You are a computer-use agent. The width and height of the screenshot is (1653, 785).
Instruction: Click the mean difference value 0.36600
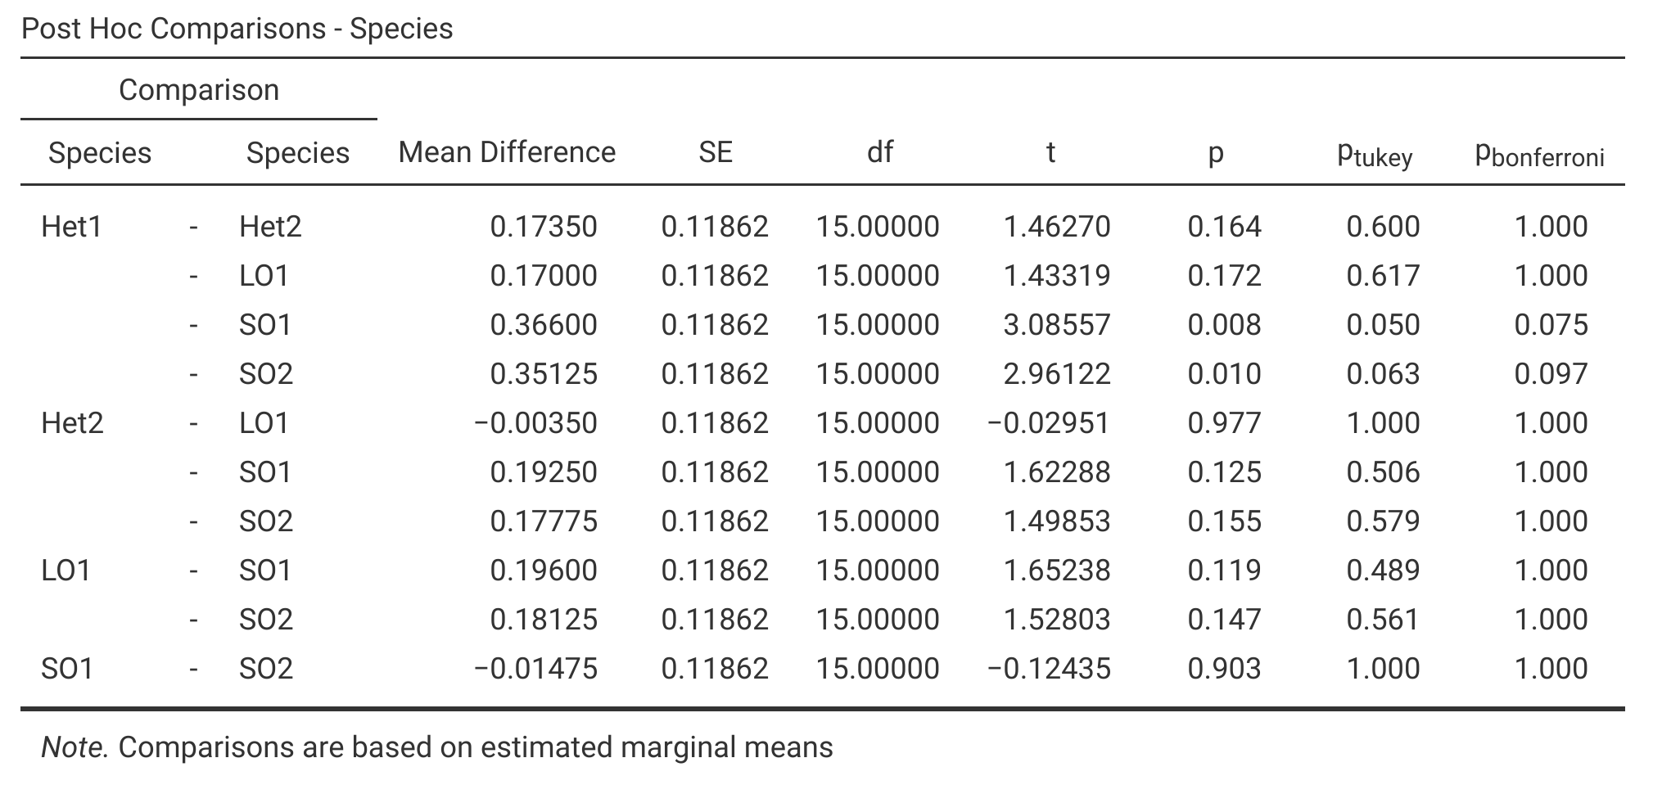click(544, 325)
